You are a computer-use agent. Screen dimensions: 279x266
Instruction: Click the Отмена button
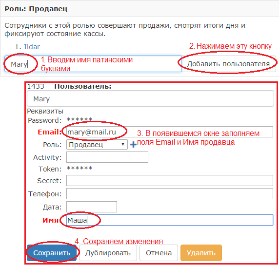(x=159, y=253)
